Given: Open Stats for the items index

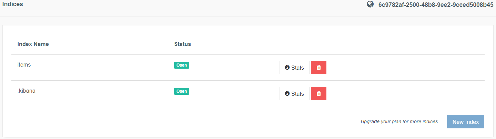Looking at the screenshot, I should [294, 68].
